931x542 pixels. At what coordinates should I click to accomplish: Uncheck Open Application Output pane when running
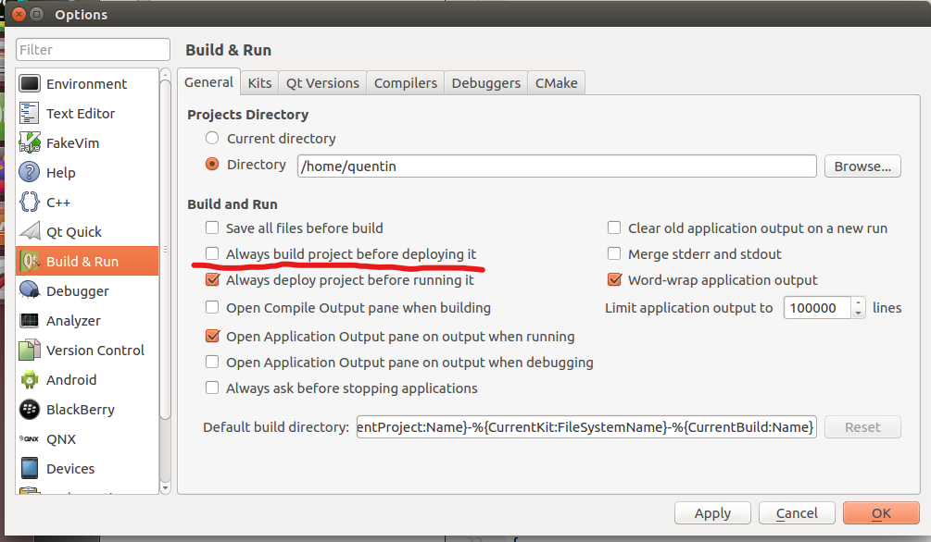click(x=212, y=337)
